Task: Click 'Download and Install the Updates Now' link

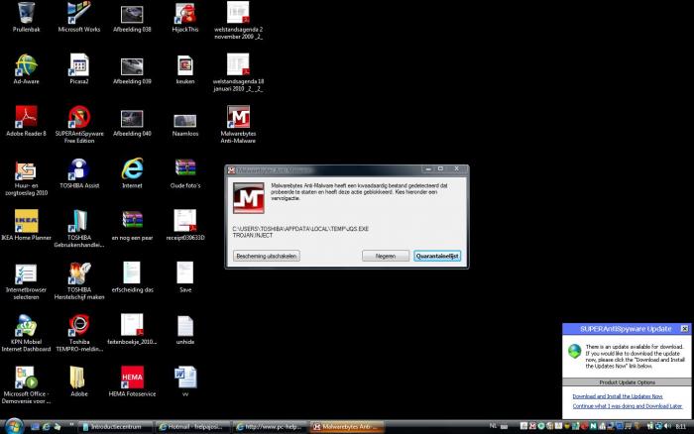Action: tap(618, 396)
